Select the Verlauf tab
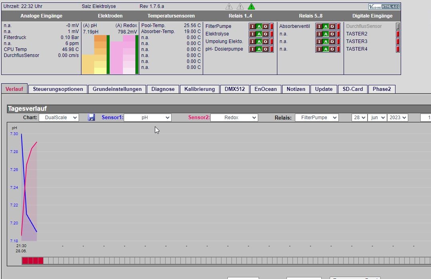431x279 pixels. pyautogui.click(x=14, y=89)
